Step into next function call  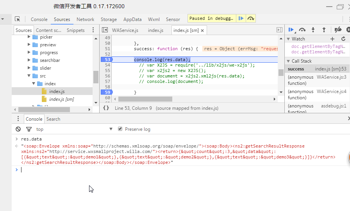(x=313, y=30)
